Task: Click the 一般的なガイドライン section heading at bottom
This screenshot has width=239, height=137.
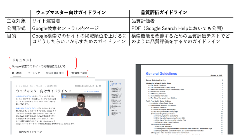Action: click(x=29, y=132)
